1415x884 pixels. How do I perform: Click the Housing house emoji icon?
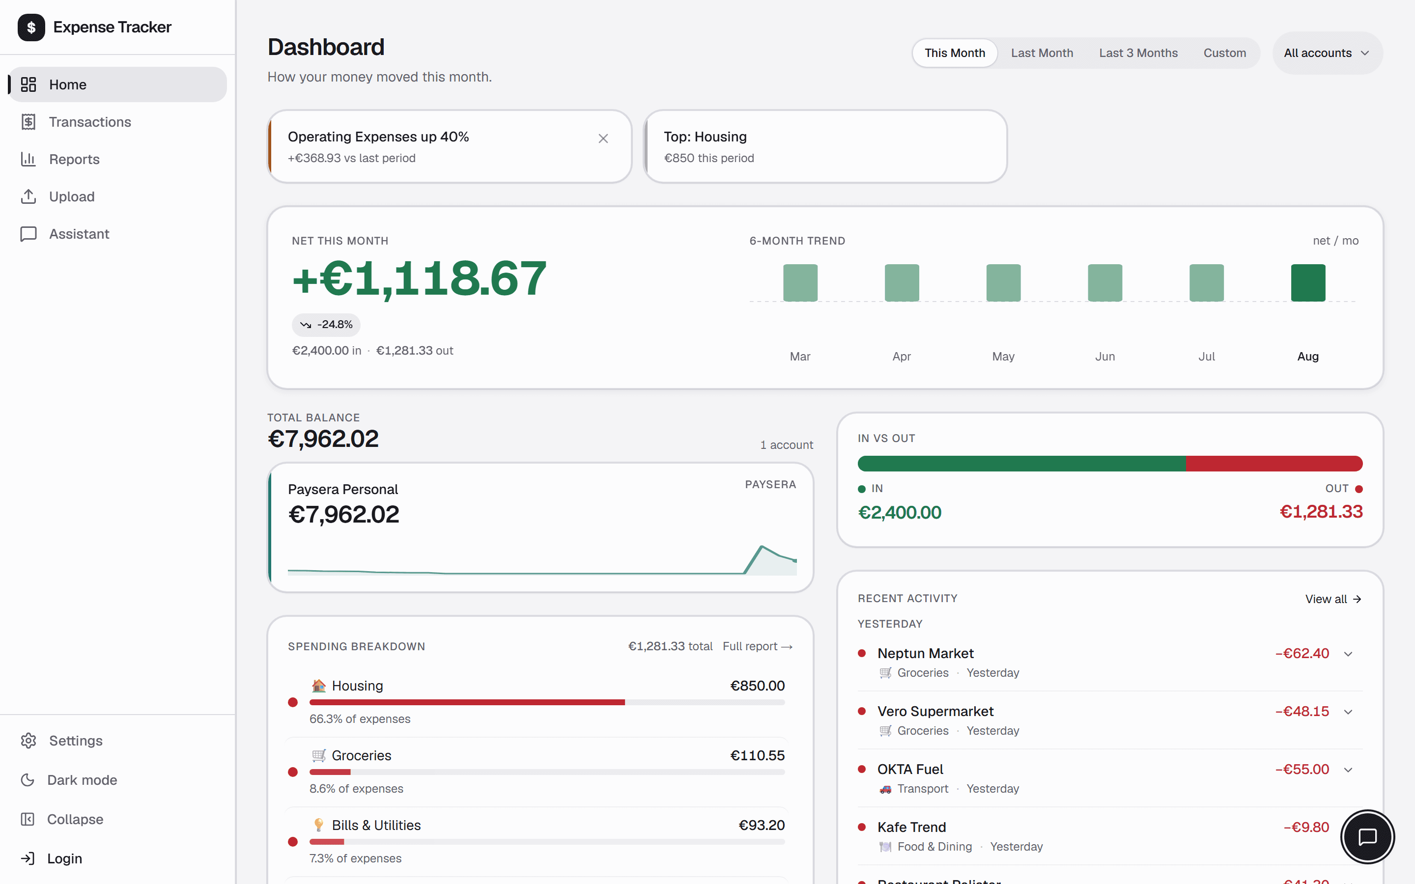pyautogui.click(x=319, y=685)
